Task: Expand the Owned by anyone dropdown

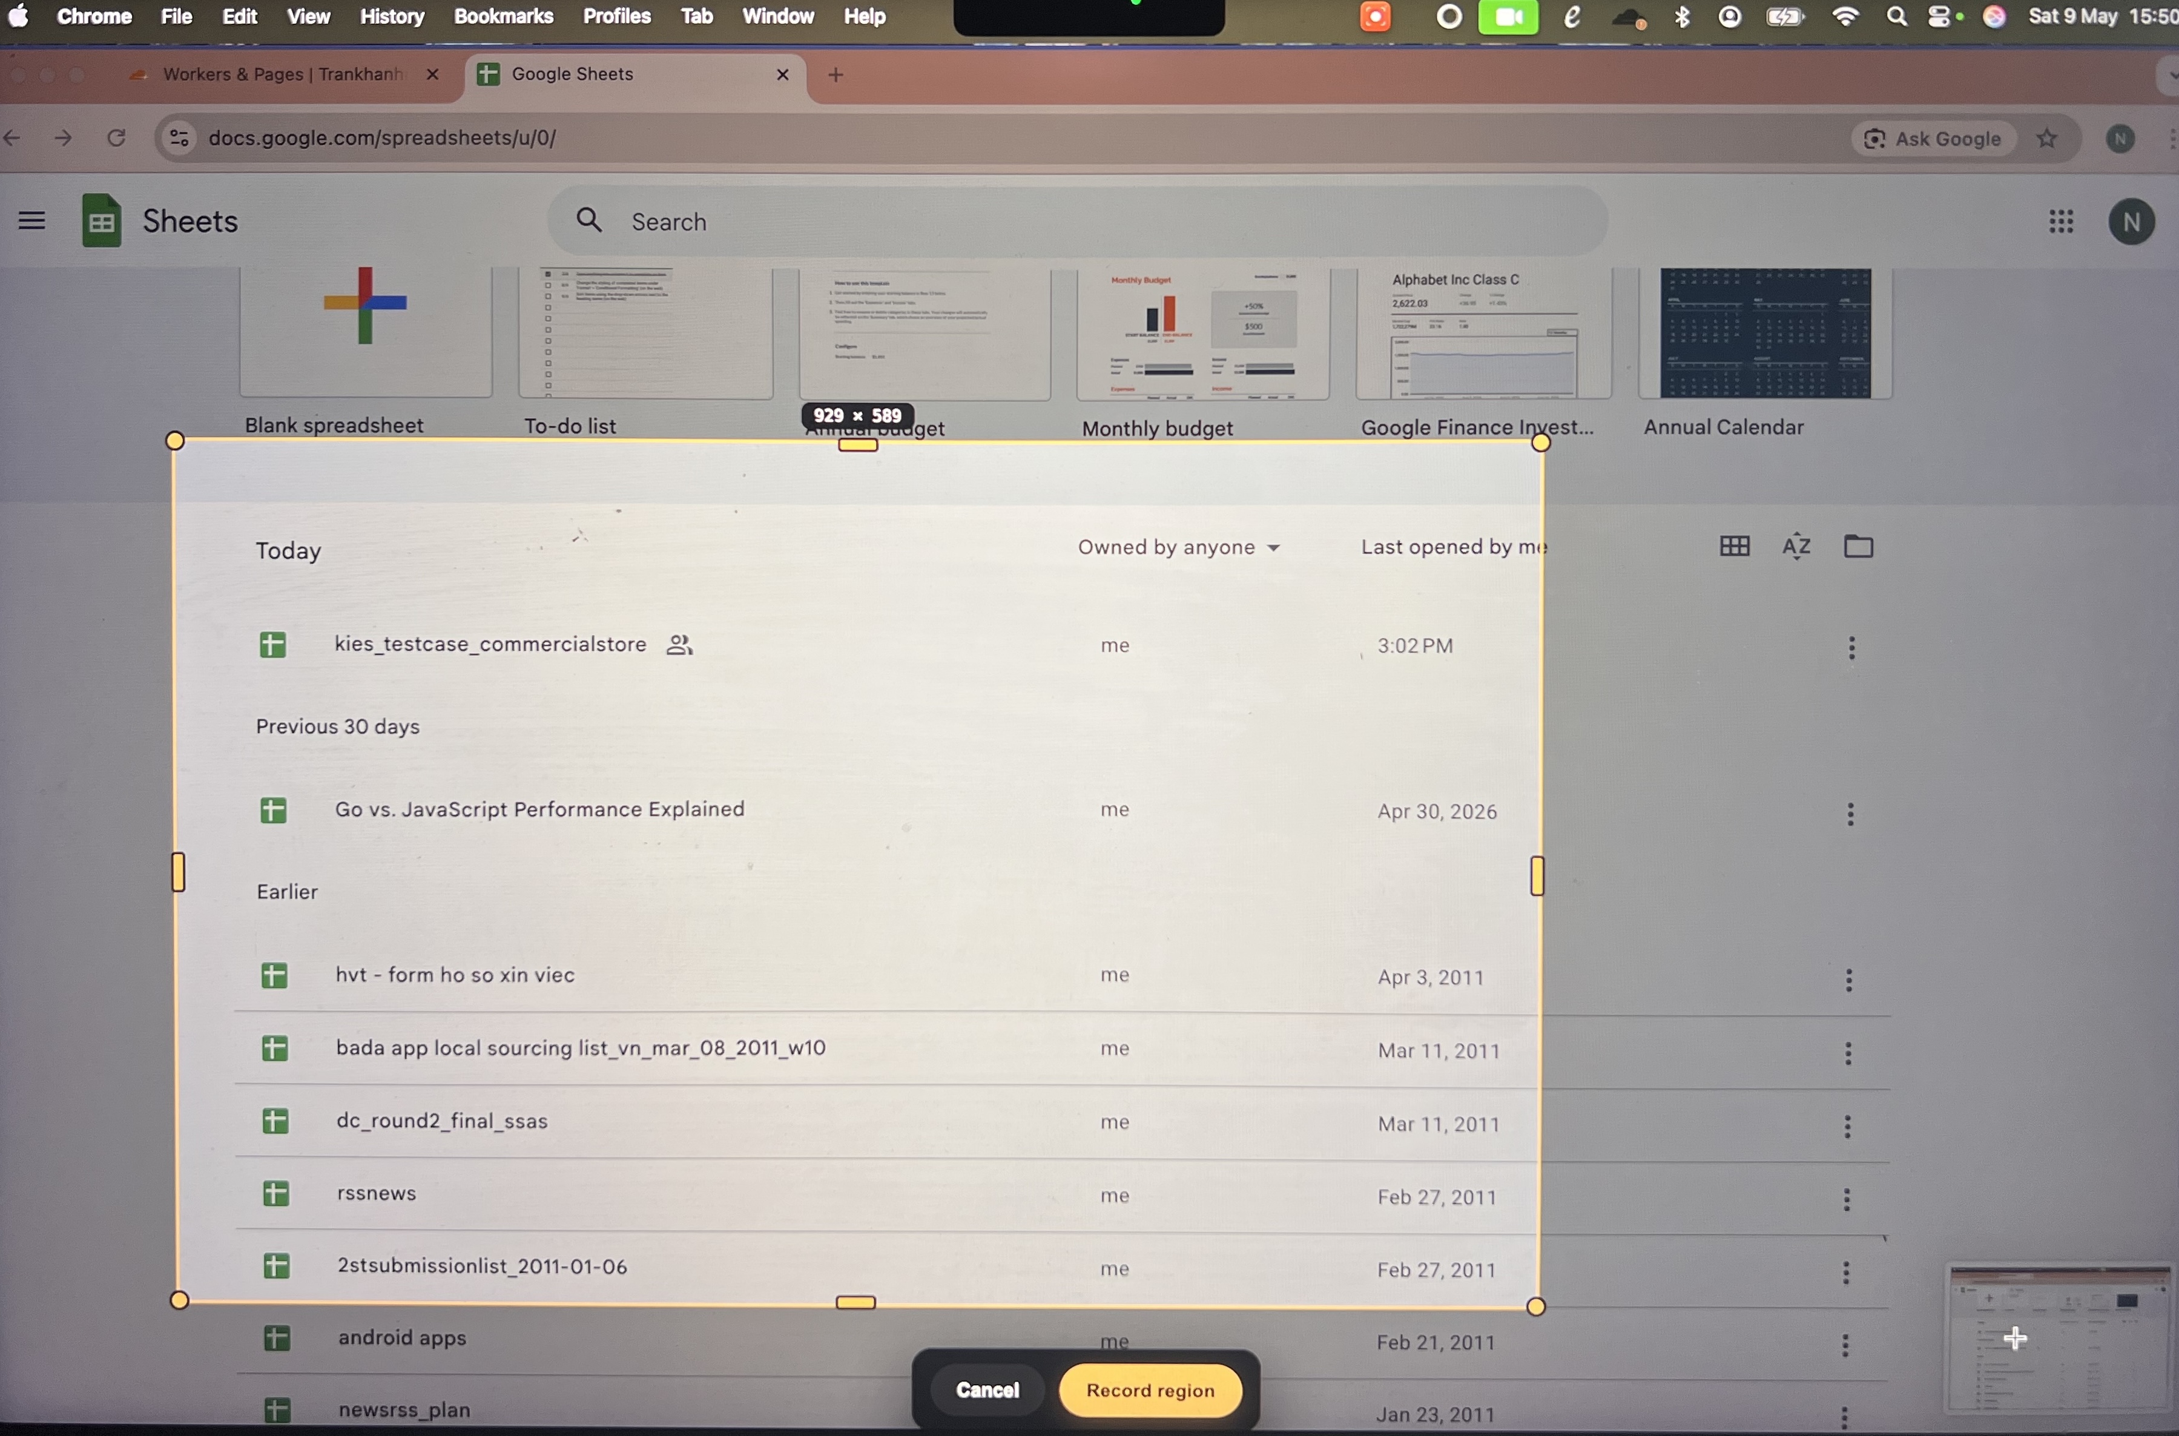Action: click(x=1179, y=547)
